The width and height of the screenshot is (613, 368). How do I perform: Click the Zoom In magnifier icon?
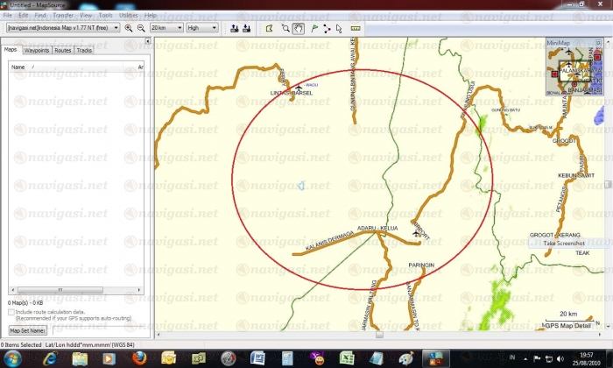pos(129,28)
